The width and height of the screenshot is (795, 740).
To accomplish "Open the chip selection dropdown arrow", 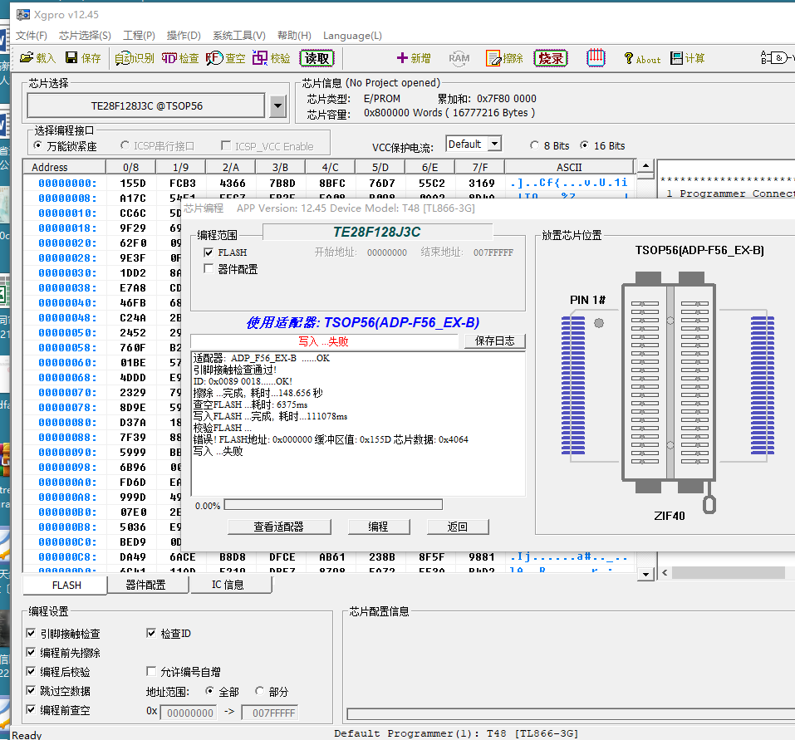I will coord(278,106).
